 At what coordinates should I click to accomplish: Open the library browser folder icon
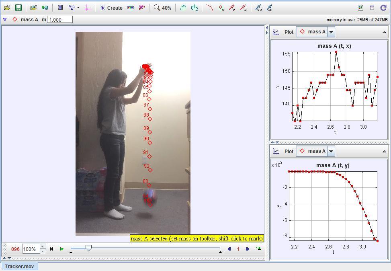(33, 8)
